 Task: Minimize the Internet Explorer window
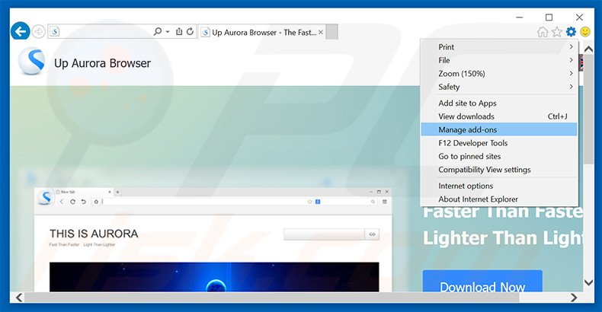click(x=520, y=18)
